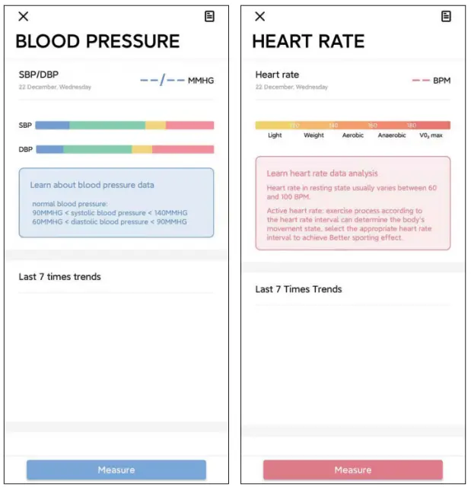Select the Light heart rate zone label
This screenshot has width=471, height=490.
point(275,136)
